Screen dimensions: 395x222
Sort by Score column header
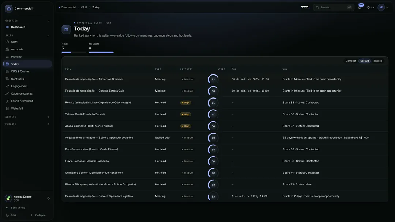coord(221,69)
